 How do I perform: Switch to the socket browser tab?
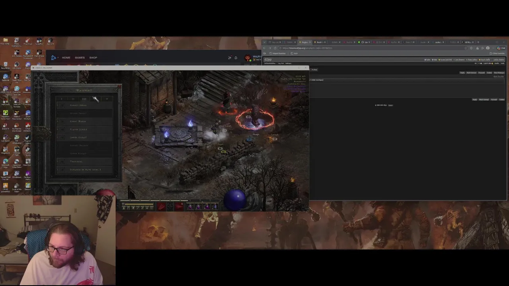point(439,42)
